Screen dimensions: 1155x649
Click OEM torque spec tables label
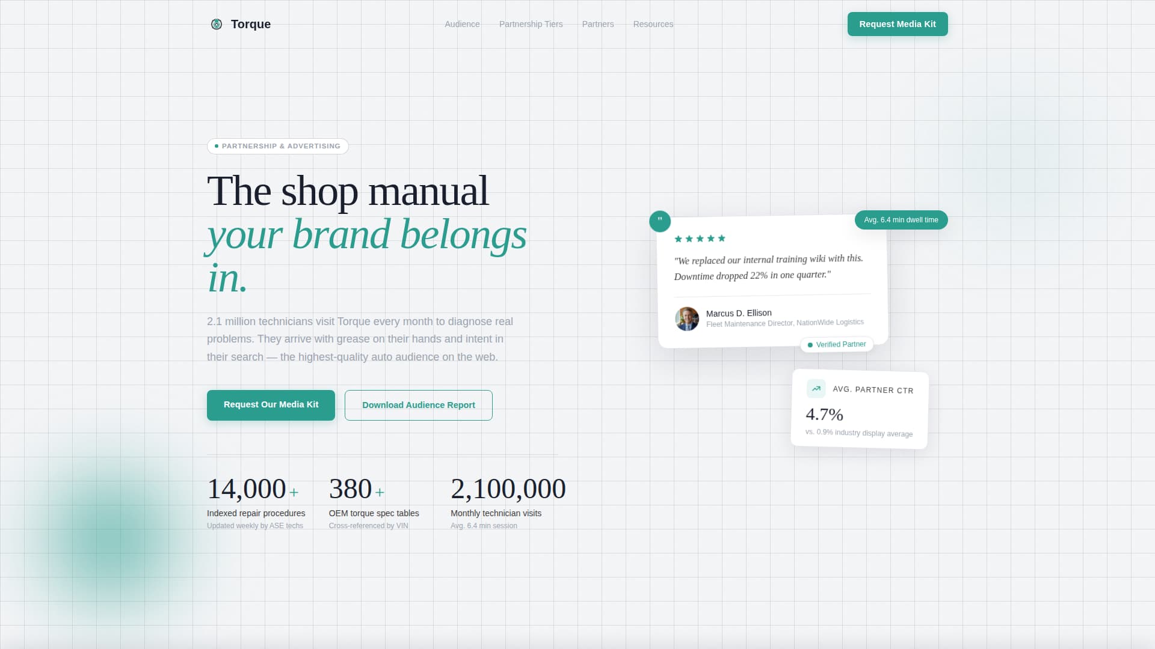pyautogui.click(x=374, y=513)
